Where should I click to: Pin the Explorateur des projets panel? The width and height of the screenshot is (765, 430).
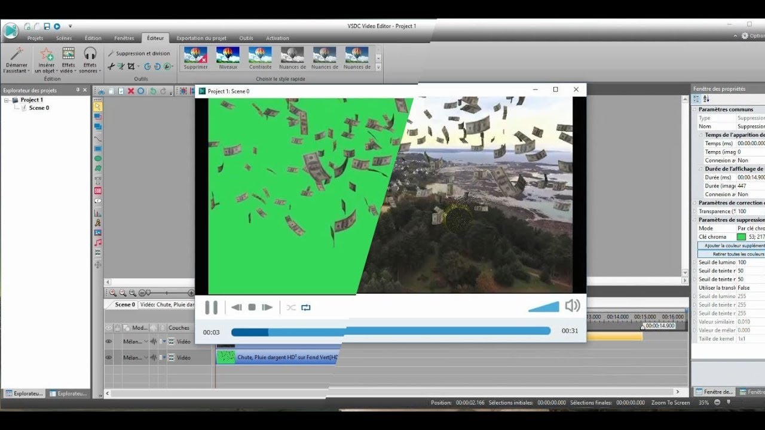pos(78,90)
